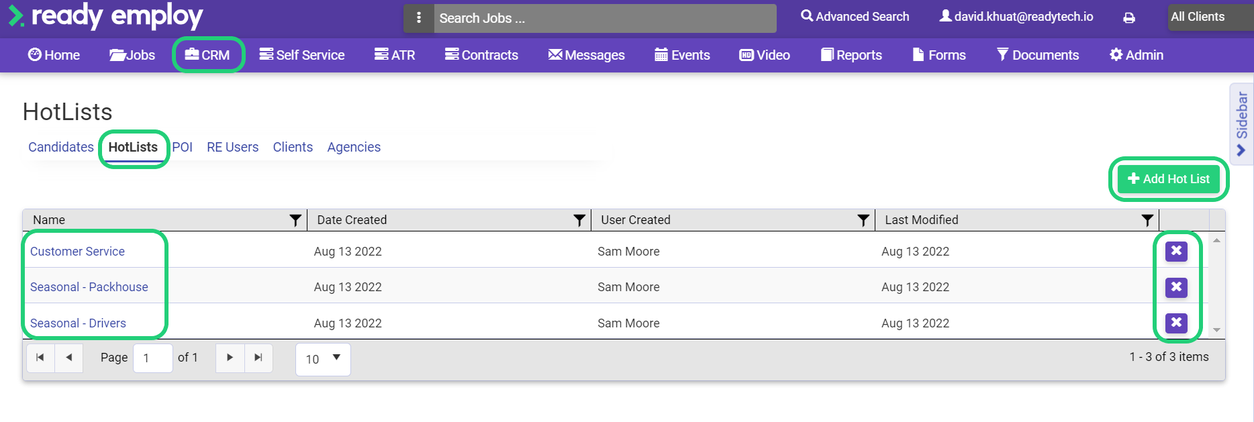This screenshot has width=1254, height=422.
Task: Click the ready employ logo
Action: (105, 16)
